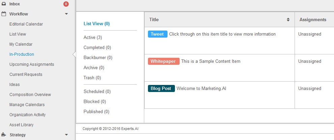Click the Workflow calendar icon

tap(4, 14)
